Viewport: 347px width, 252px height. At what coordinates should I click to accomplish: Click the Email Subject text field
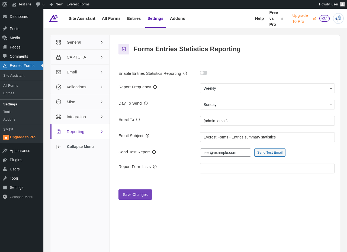pyautogui.click(x=267, y=137)
